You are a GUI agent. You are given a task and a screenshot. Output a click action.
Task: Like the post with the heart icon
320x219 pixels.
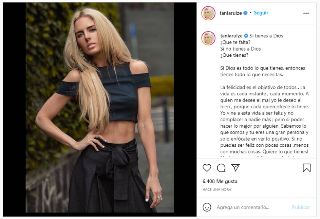pos(207,168)
